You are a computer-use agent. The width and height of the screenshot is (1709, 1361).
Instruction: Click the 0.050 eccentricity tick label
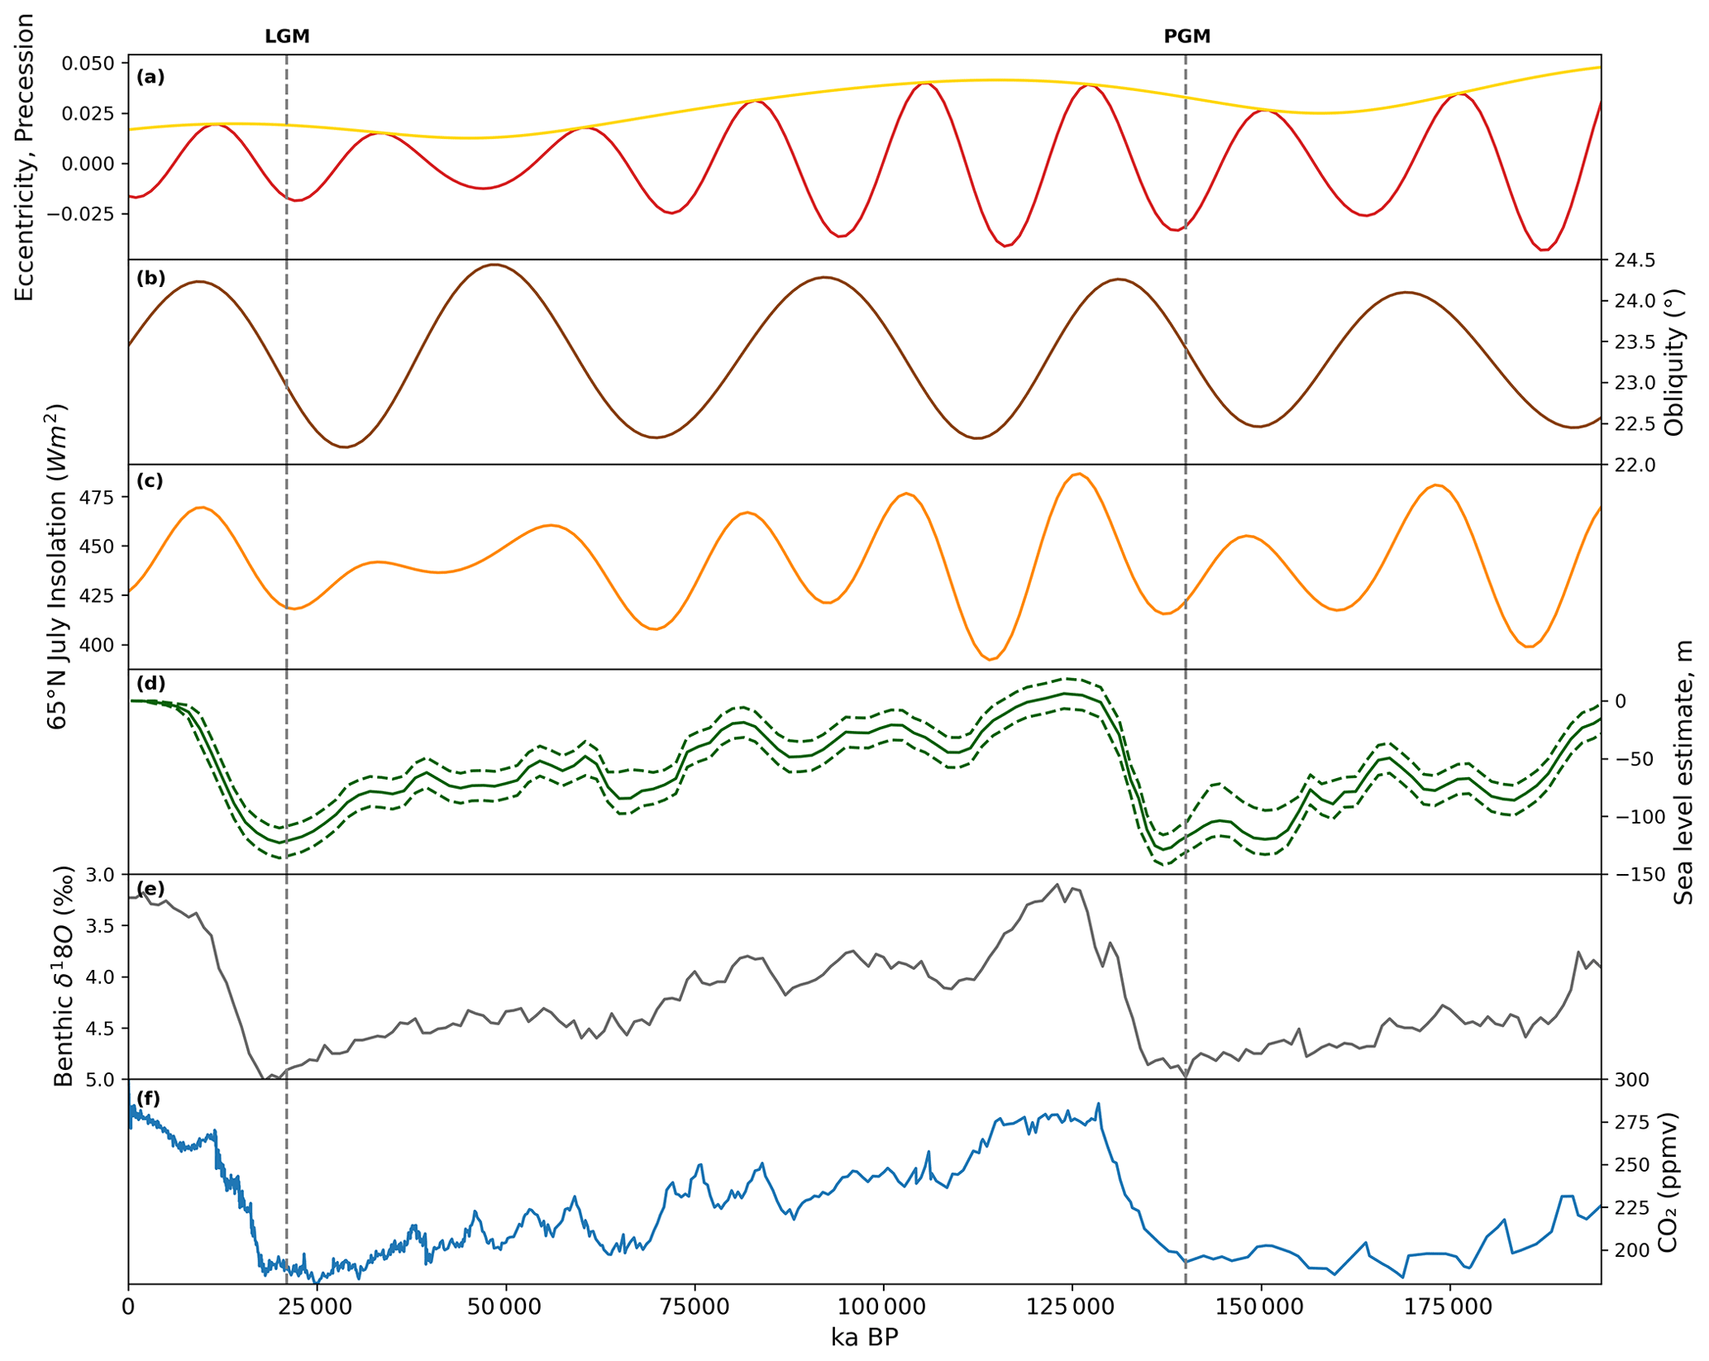point(88,64)
